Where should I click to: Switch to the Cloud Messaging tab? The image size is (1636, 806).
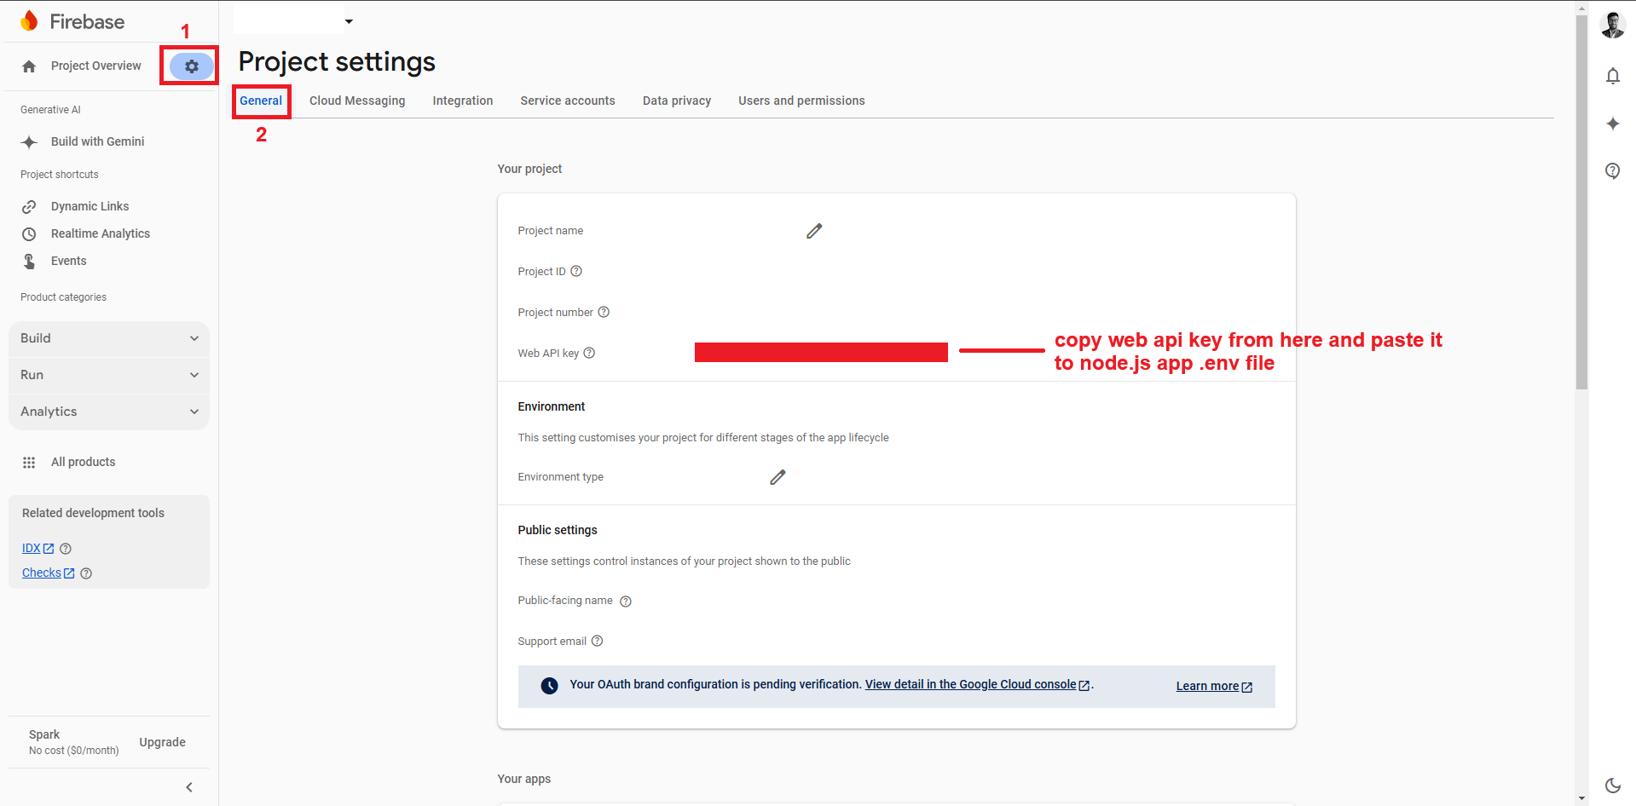click(x=357, y=101)
